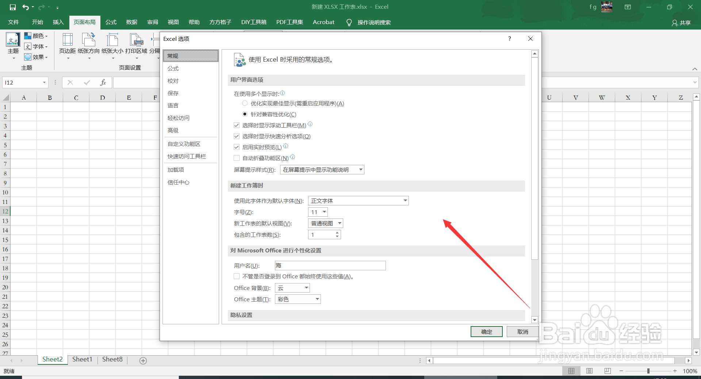Enable 自动折叠功能区 checkbox
Image resolution: width=701 pixels, height=379 pixels.
coord(237,158)
